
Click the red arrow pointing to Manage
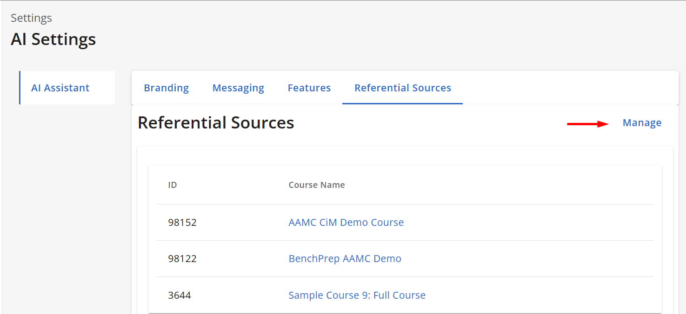pos(588,124)
